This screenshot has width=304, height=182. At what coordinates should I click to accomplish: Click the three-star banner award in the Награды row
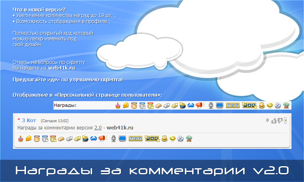click(250, 106)
